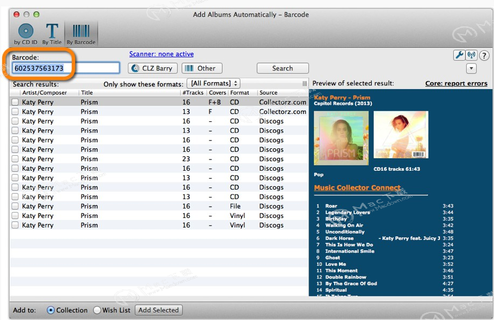Tick the checkbox for the F+B covers row
Image resolution: width=494 pixels, height=320 pixels.
[15, 102]
